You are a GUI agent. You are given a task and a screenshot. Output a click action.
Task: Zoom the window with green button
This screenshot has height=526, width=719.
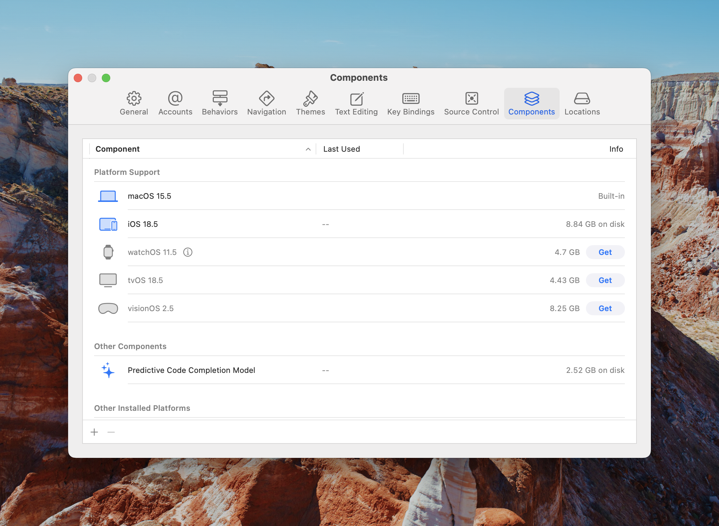pyautogui.click(x=106, y=78)
